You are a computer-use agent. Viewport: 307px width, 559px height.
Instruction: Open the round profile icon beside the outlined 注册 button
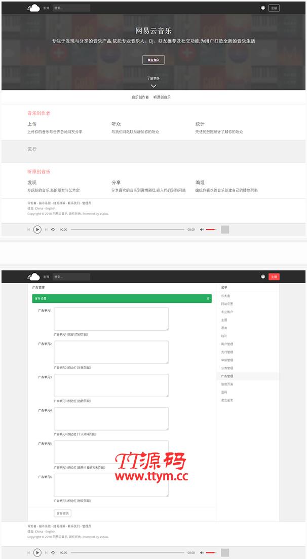263,8
